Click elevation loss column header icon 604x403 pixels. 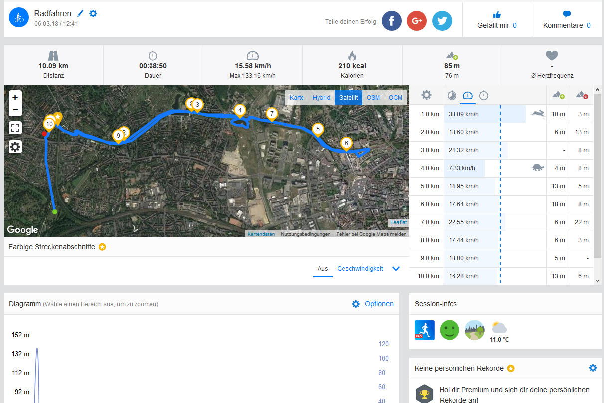[x=582, y=95]
